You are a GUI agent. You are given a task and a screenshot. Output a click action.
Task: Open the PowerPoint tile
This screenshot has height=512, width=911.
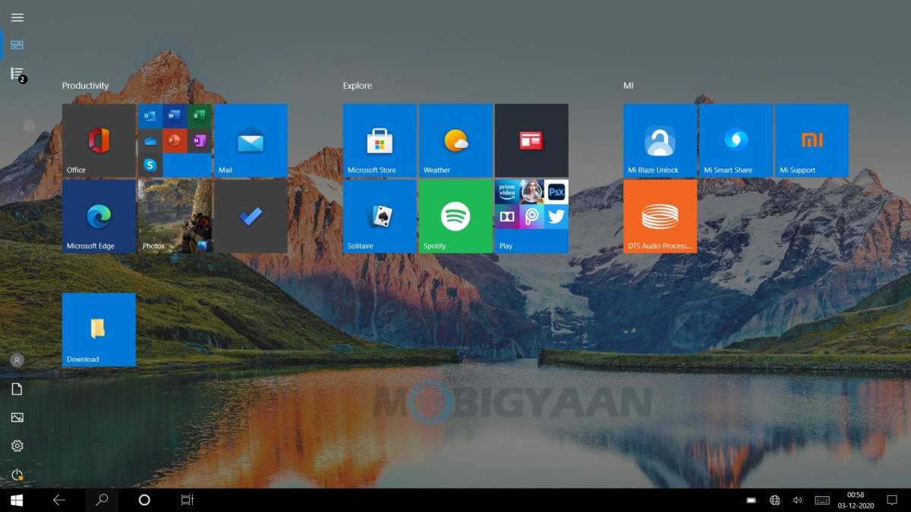click(x=175, y=140)
